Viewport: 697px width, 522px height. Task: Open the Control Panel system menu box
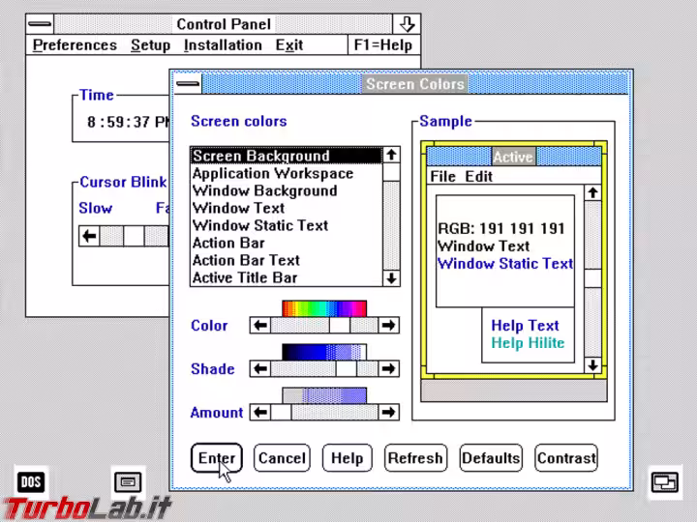click(x=41, y=24)
